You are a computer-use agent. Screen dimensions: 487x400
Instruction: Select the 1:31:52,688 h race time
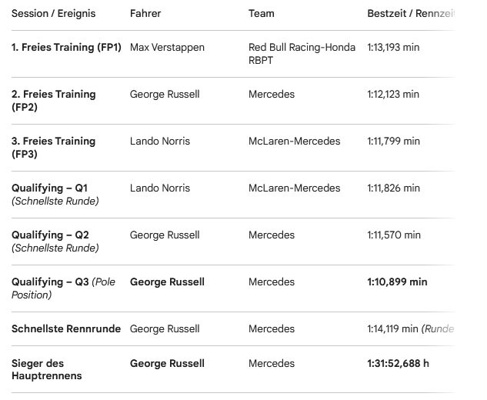tap(398, 363)
